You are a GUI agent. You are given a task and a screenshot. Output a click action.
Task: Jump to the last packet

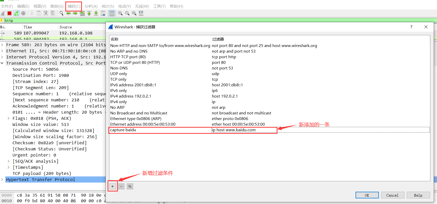pos(96,13)
